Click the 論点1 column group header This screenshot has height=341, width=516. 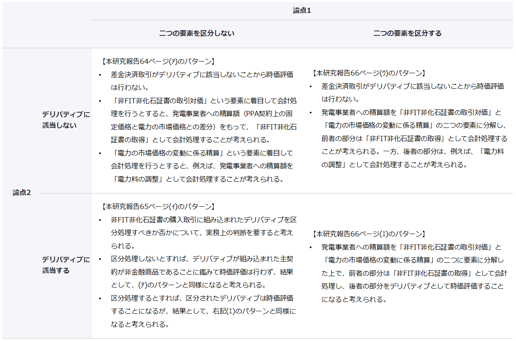click(x=302, y=11)
